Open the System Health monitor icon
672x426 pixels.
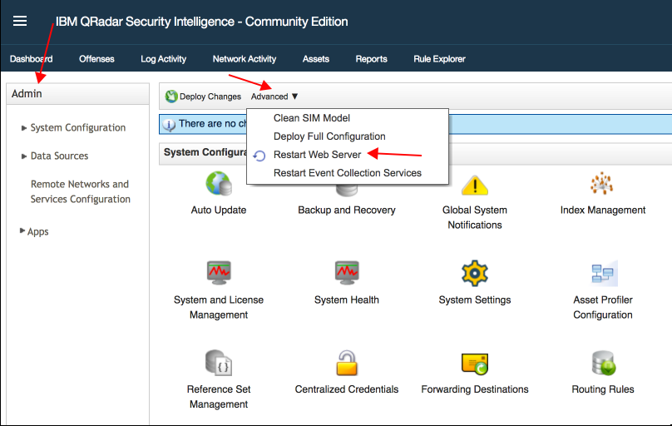(x=346, y=273)
